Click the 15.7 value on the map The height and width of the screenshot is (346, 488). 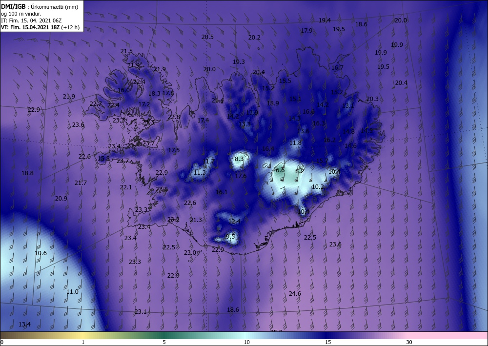(322, 161)
